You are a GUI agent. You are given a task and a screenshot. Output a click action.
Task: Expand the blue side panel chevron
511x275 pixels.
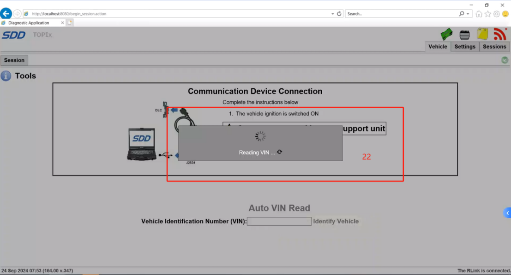(507, 213)
